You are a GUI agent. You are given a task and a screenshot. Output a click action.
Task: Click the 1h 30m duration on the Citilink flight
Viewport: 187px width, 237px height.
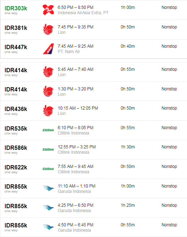pyautogui.click(x=128, y=147)
